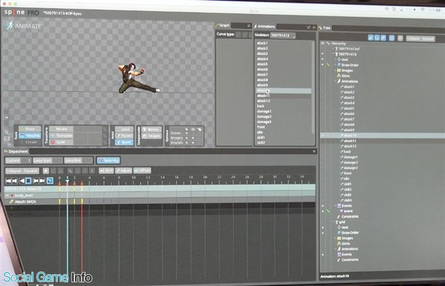The width and height of the screenshot is (445, 286).
Task: Toggle Bounds selectable option dot
Action: pyautogui.click(x=186, y=143)
